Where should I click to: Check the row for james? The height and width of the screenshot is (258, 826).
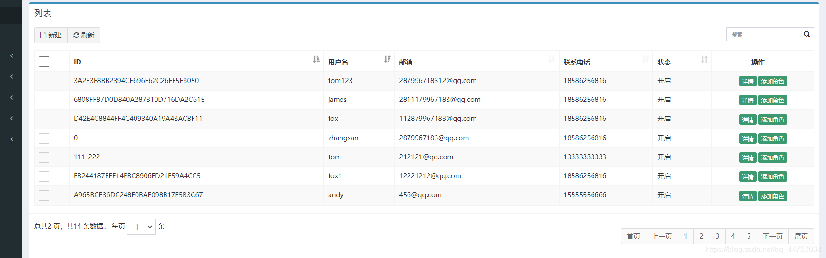pyautogui.click(x=44, y=100)
